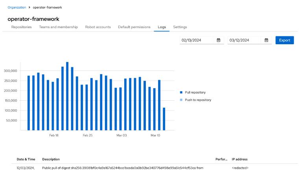This screenshot has height=170, width=300.
Task: Click the IP address column header
Action: click(239, 159)
